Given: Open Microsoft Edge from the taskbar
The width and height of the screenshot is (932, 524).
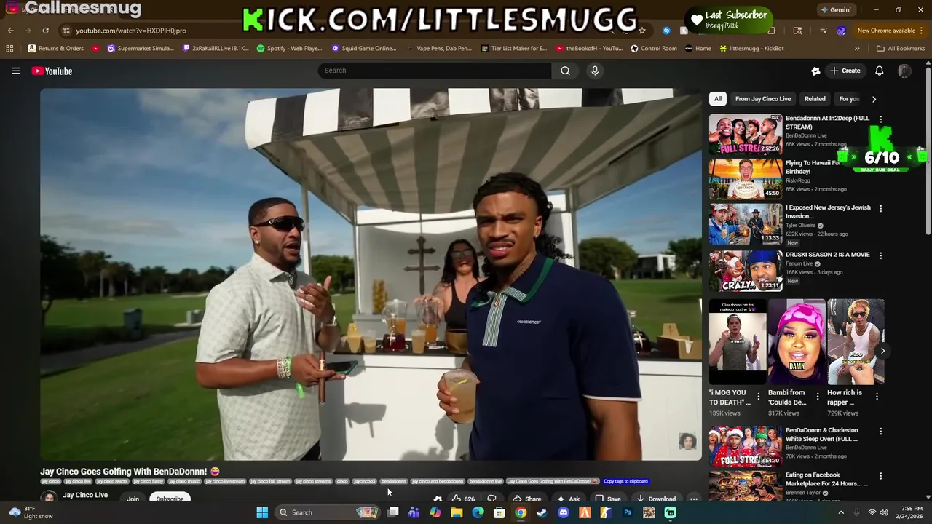Looking at the screenshot, I should [478, 512].
